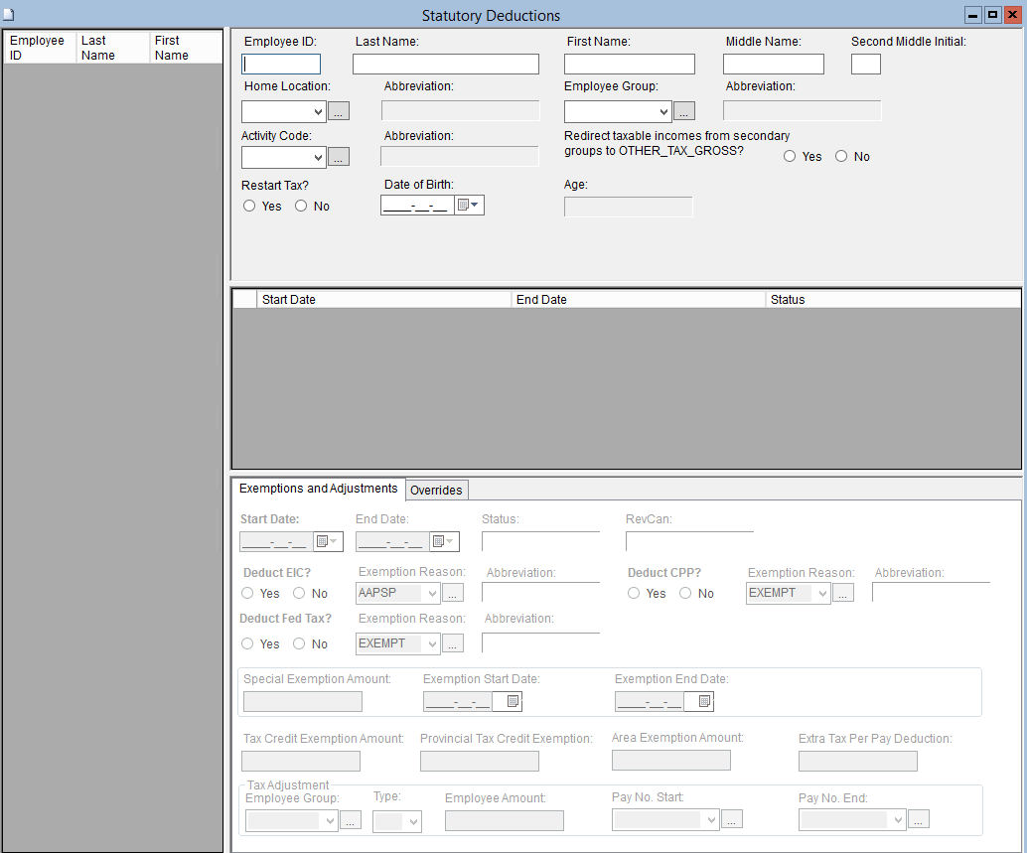Select the Exemptions and Adjustments tab
The image size is (1027, 853).
(x=318, y=489)
